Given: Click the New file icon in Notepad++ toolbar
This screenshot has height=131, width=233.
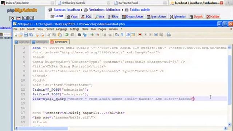Looking at the screenshot, I should (16, 35).
